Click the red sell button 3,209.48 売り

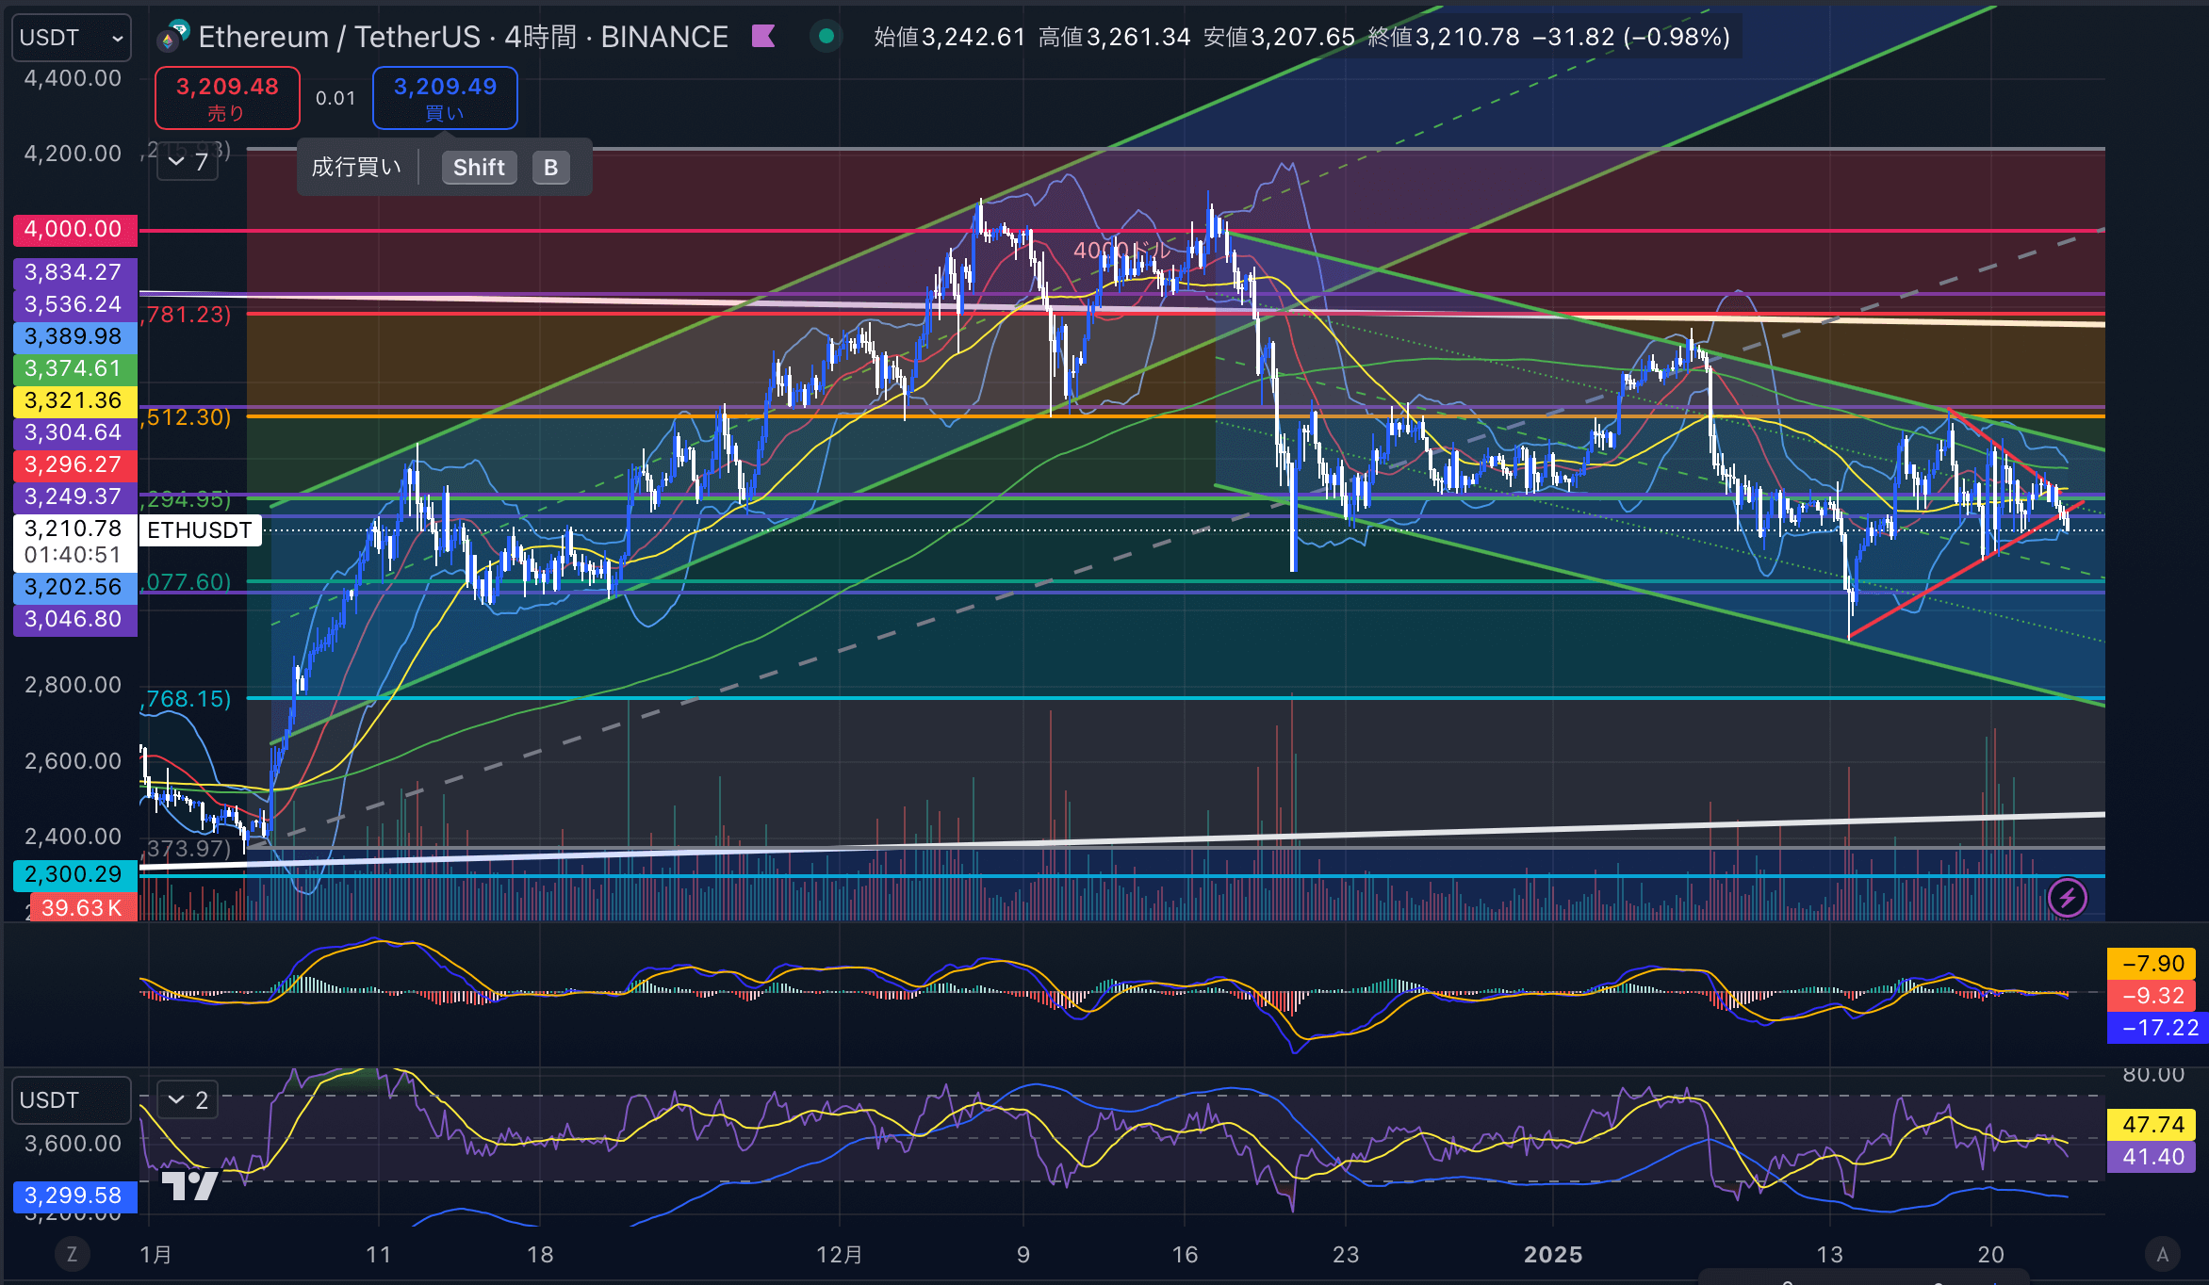(x=227, y=98)
